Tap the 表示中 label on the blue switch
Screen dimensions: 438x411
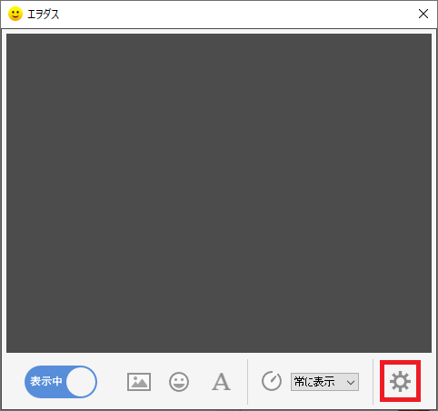[46, 381]
